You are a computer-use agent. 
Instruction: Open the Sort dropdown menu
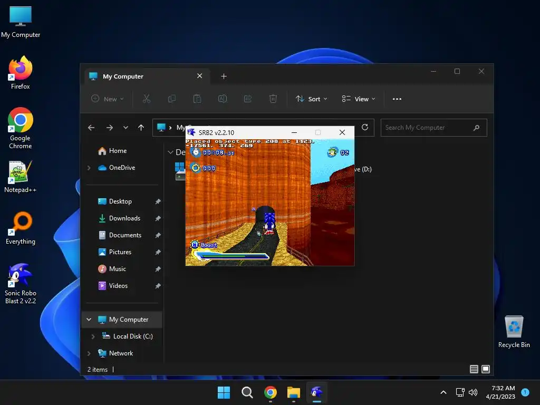pos(312,99)
